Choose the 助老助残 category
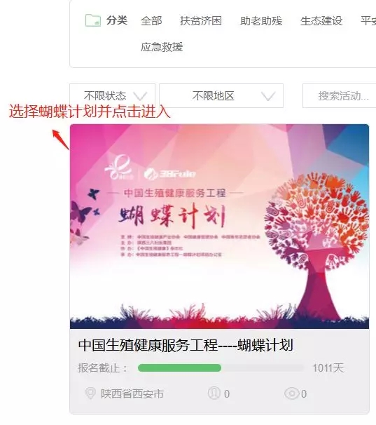Viewport: 376px width, 425px height. click(x=261, y=21)
